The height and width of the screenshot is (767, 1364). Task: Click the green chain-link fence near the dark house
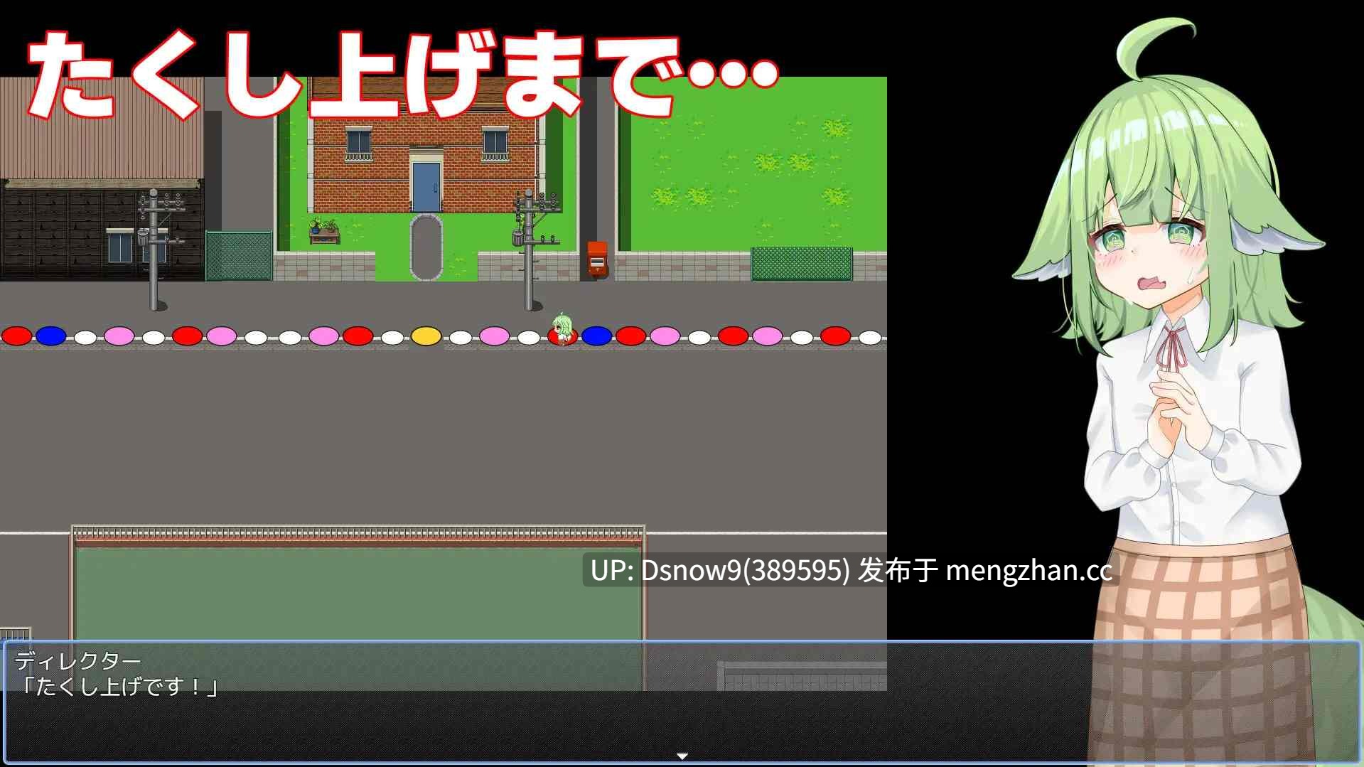pos(239,256)
